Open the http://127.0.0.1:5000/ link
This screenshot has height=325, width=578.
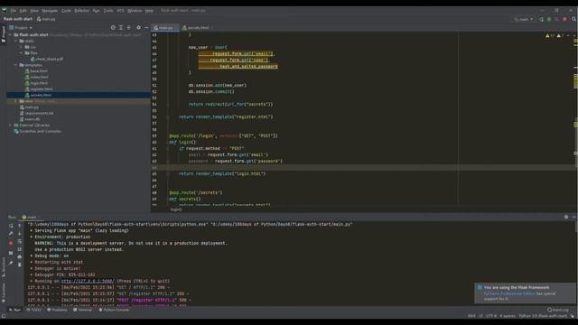[88, 281]
